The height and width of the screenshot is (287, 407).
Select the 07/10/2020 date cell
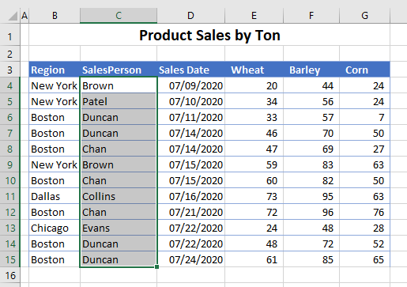190,101
